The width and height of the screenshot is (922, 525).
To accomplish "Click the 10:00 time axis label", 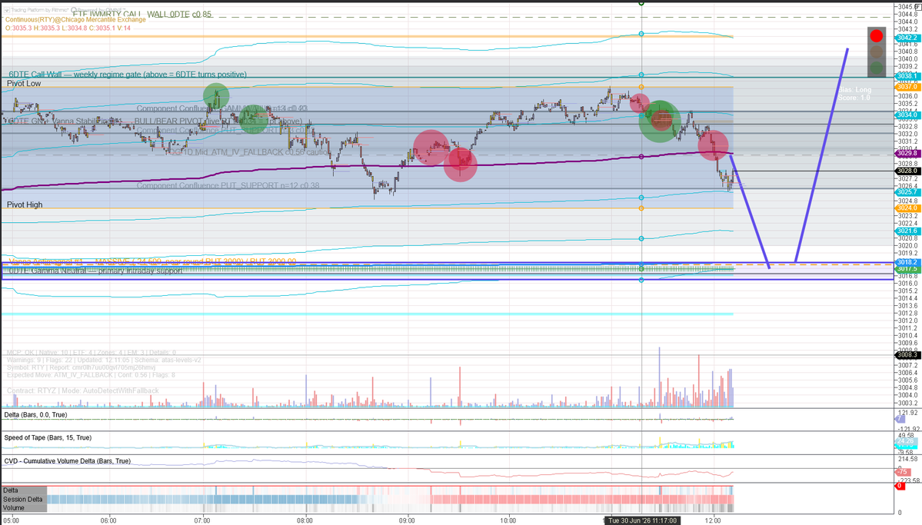I will coord(508,520).
